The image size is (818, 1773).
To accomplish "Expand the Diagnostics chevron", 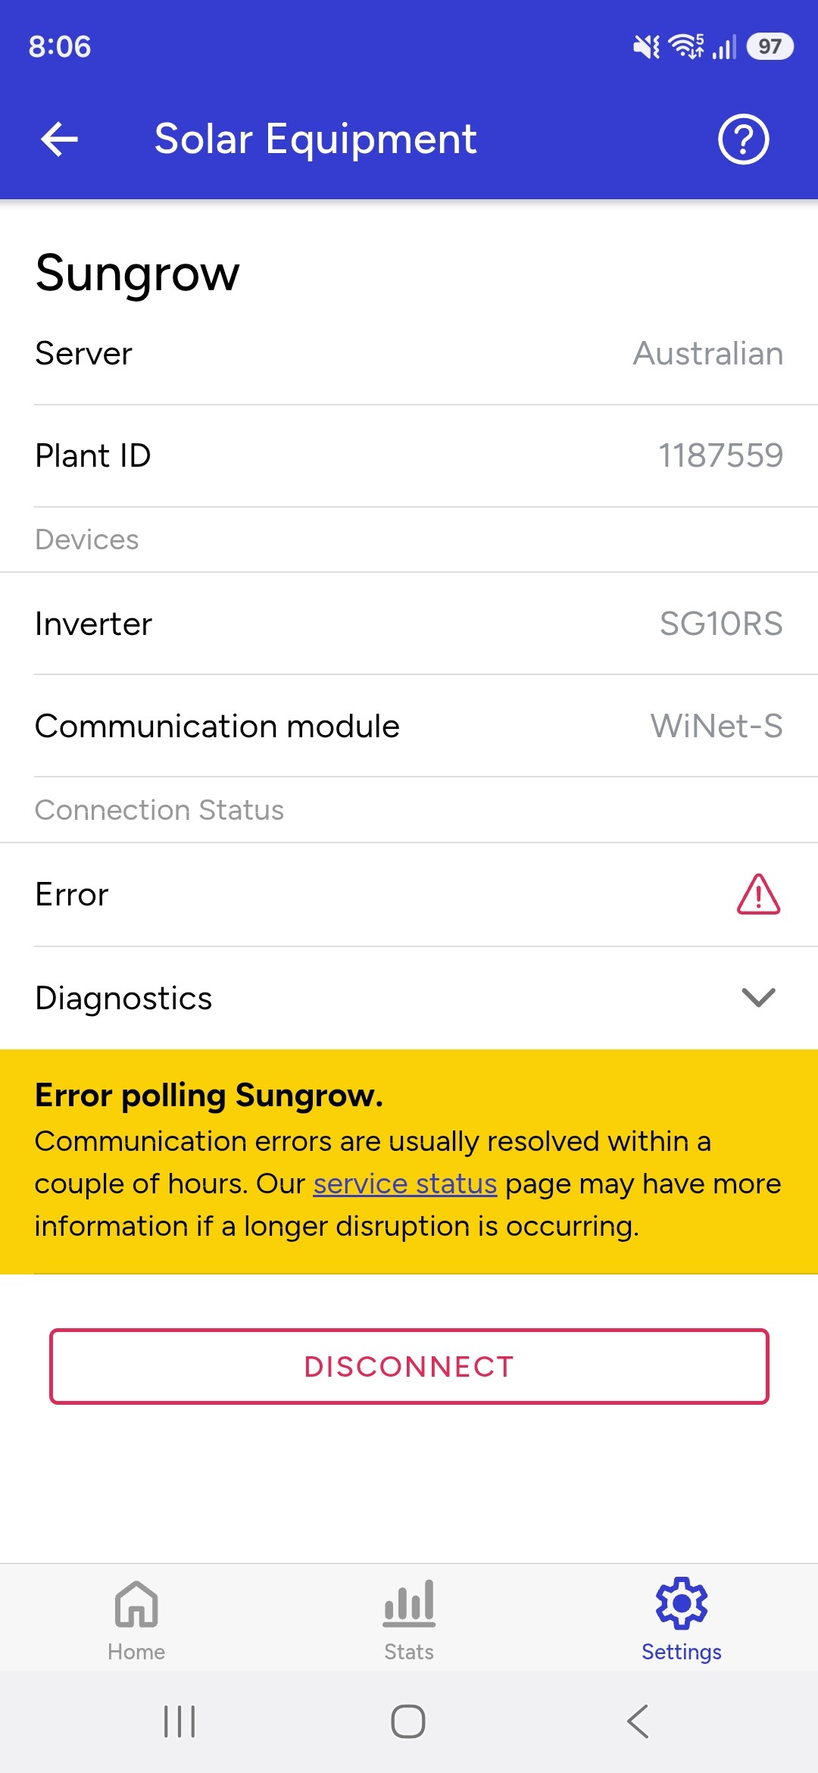I will 758,997.
